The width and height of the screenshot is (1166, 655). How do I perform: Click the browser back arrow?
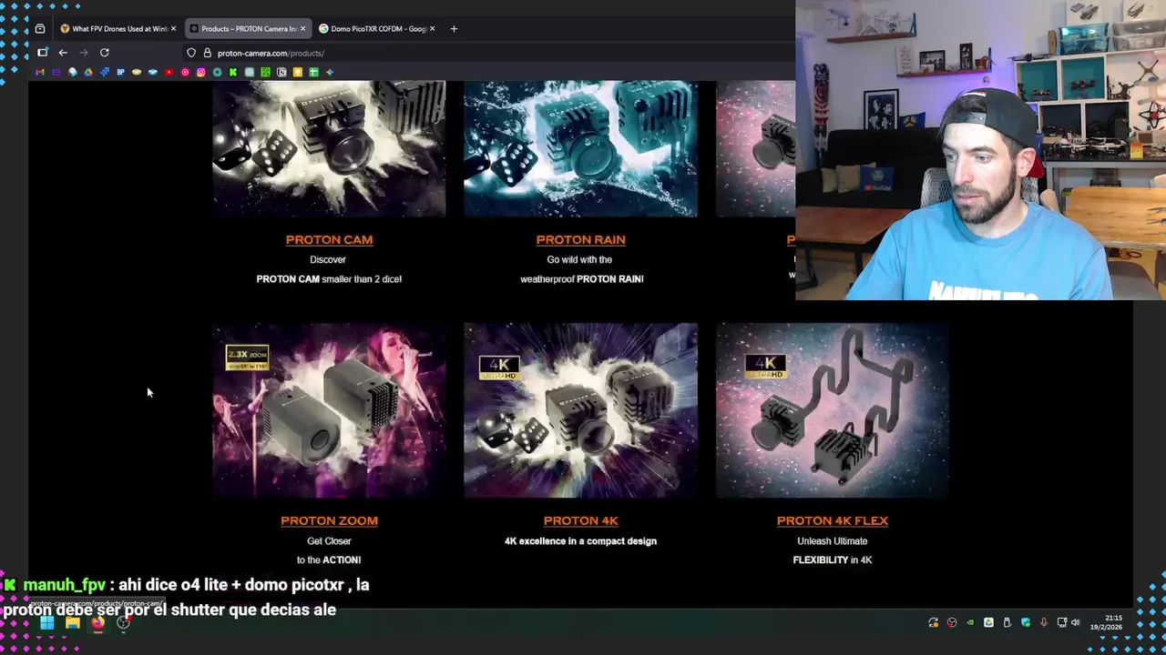(63, 53)
